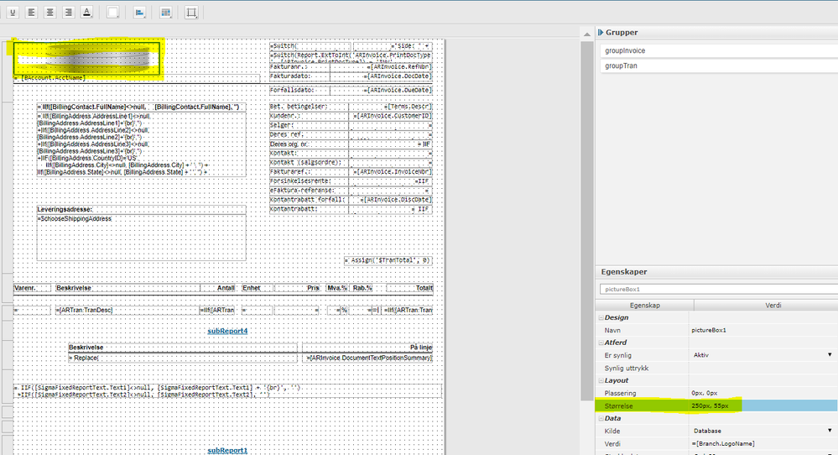This screenshot has width=838, height=455.
Task: Select the Antall column label
Action: coord(217,288)
